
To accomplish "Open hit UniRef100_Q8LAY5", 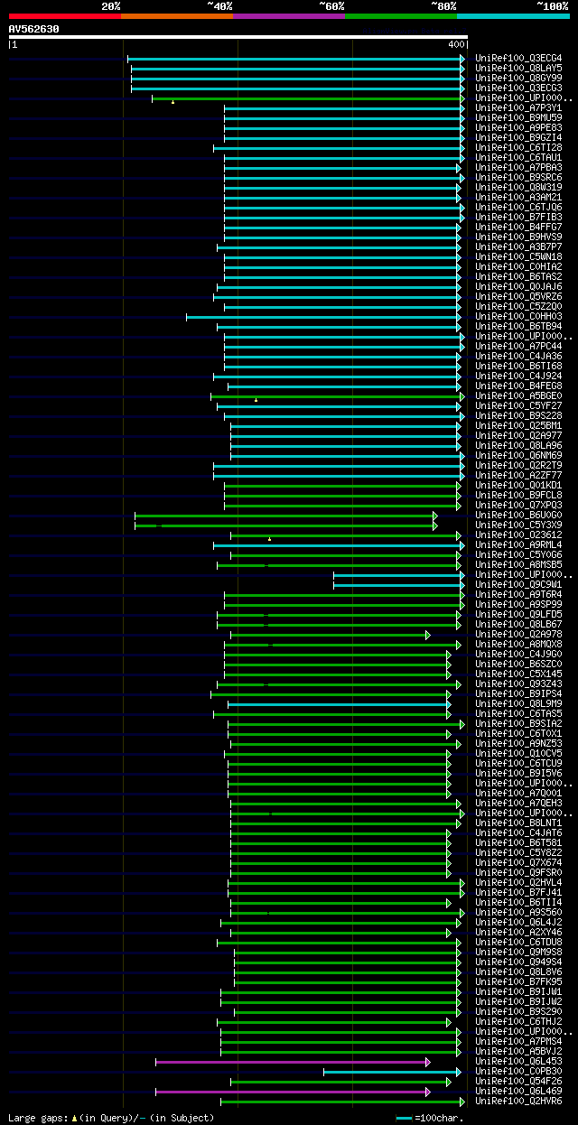I will point(518,69).
